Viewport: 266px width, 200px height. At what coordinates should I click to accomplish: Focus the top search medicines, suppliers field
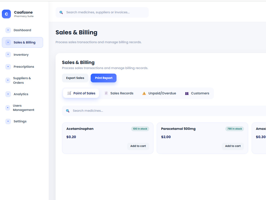pyautogui.click(x=102, y=13)
